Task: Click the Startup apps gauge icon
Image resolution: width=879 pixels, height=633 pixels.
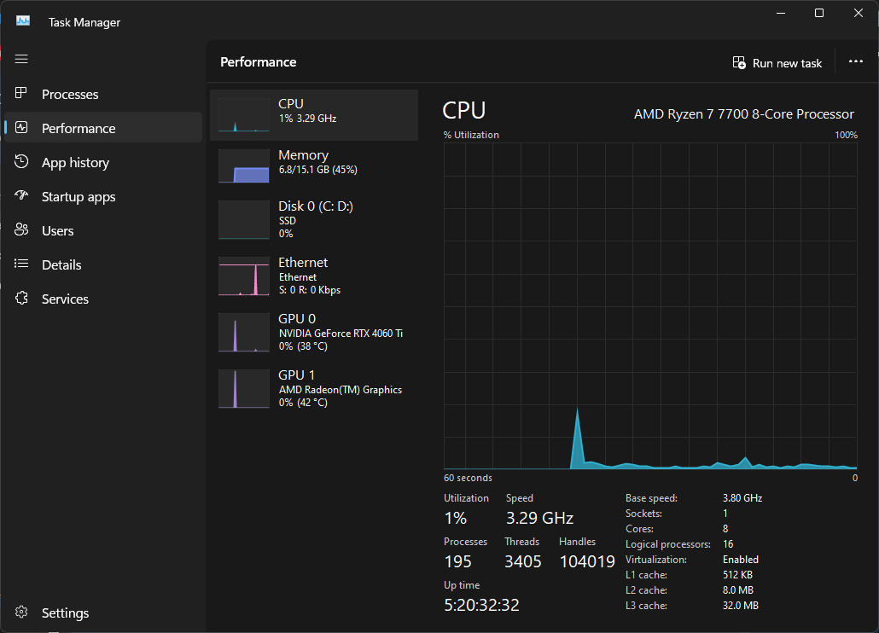Action: (x=21, y=195)
